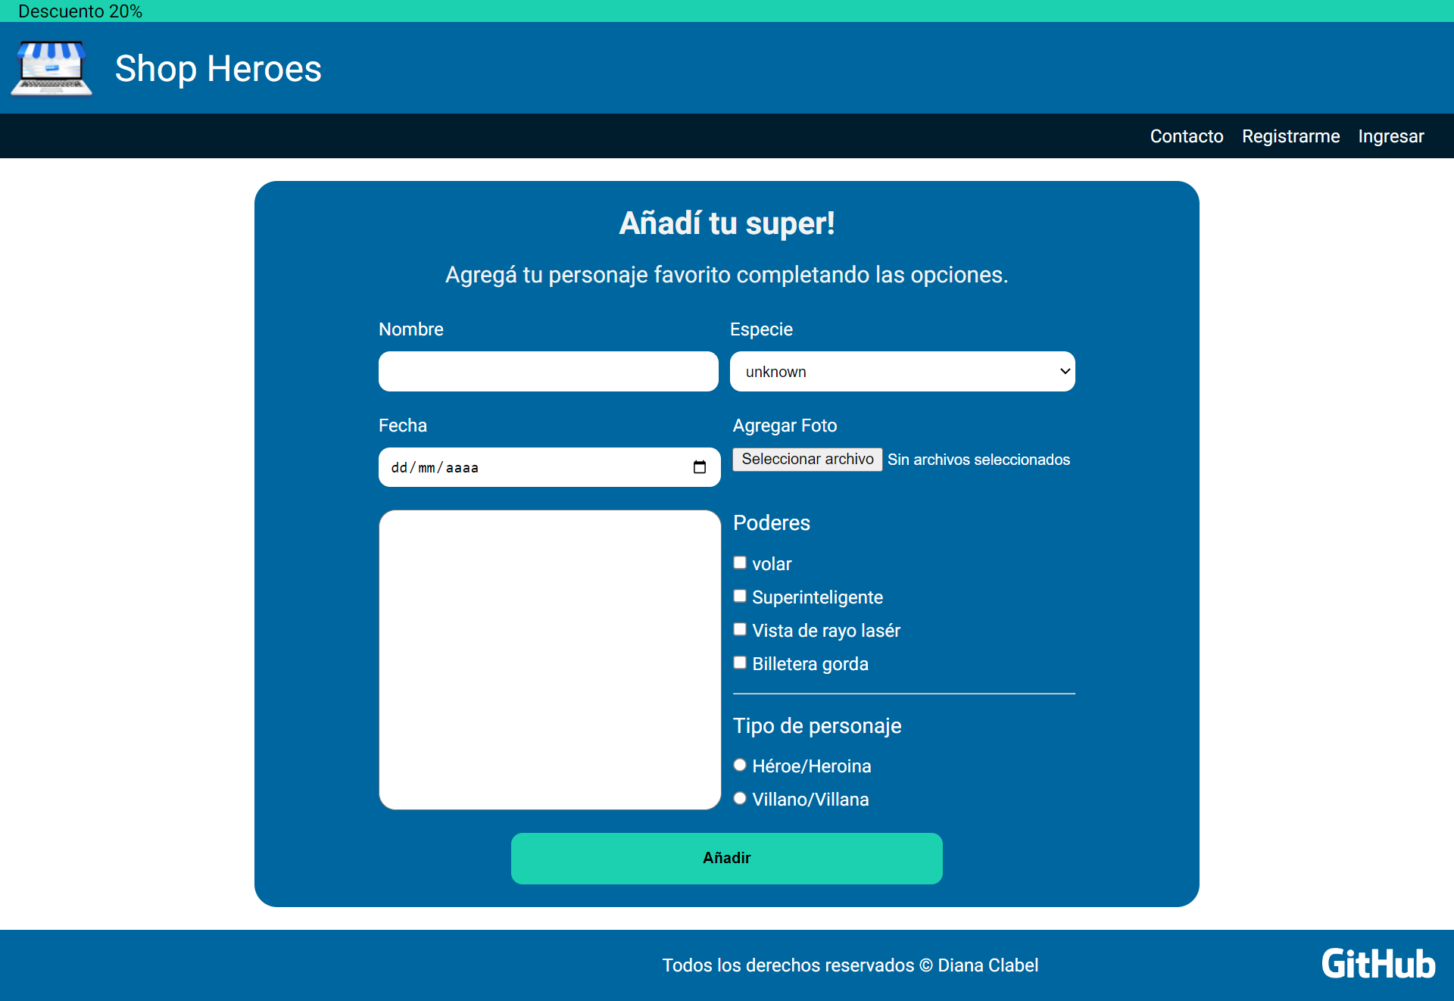Click the Seleccionar archivo file button

807,460
